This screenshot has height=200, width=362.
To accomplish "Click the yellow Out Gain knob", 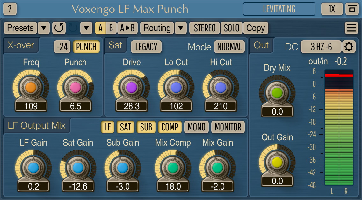I will [277, 162].
